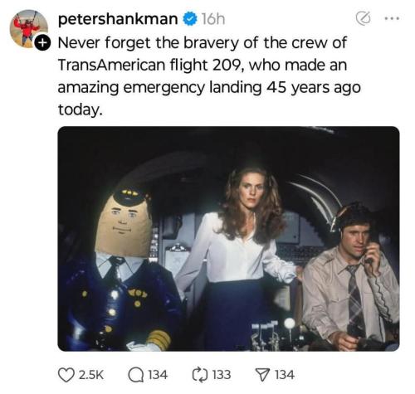Screen dimensions: 415x394
Task: Like the post with the heart icon
Action: coord(66,375)
